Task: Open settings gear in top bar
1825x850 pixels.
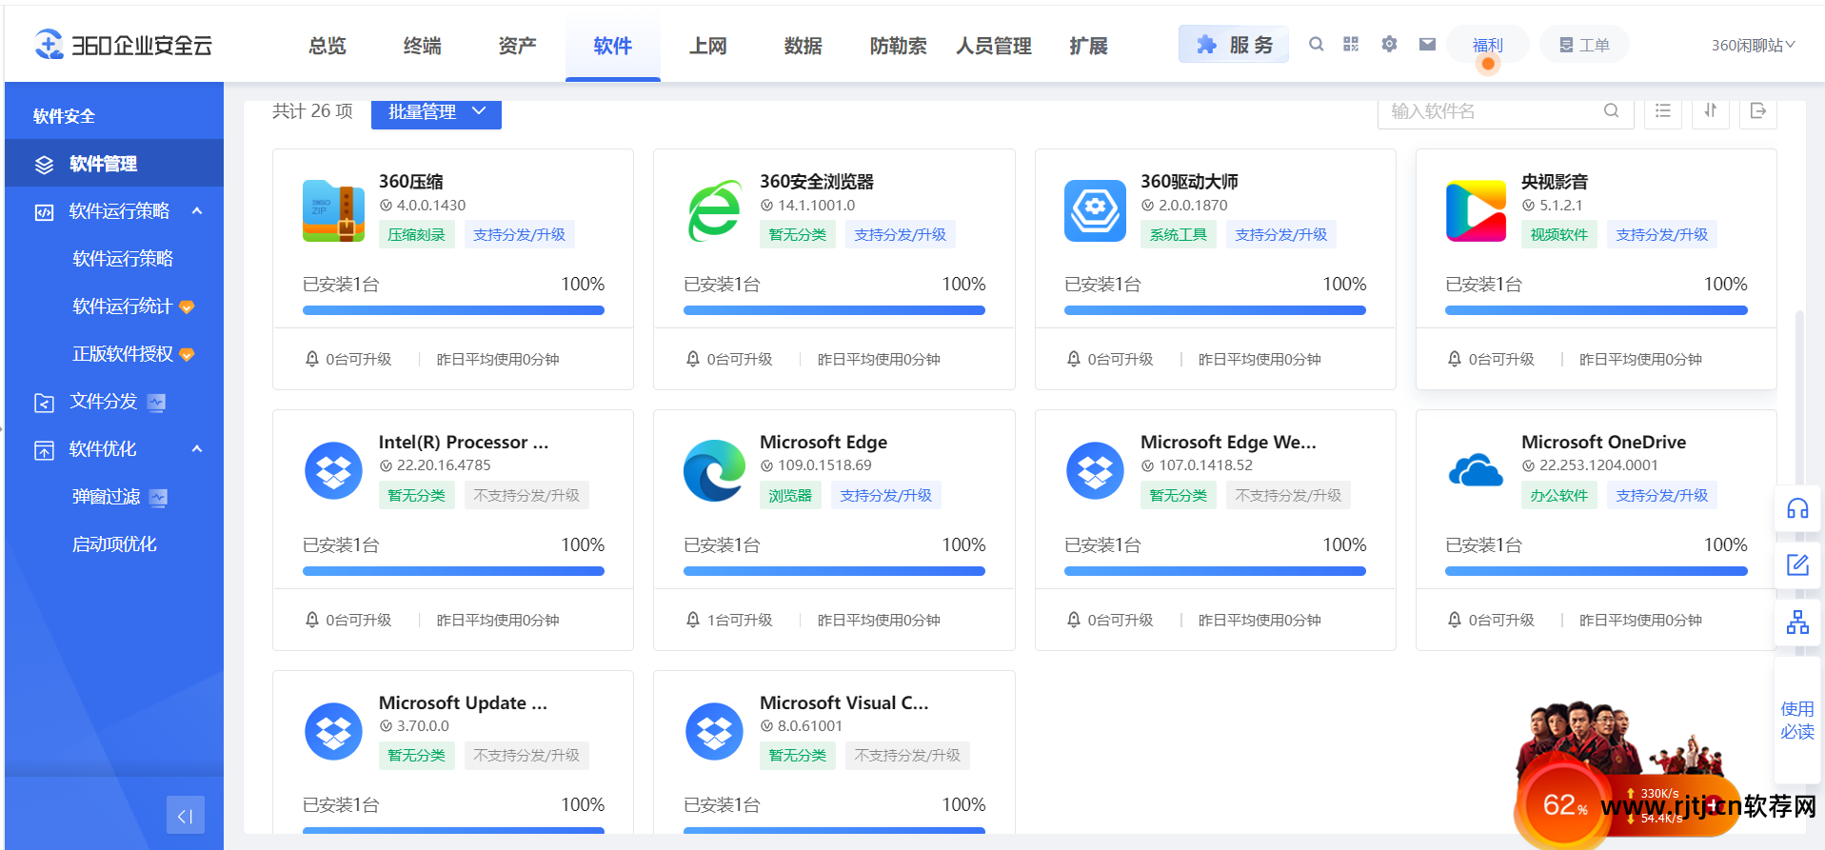Action: (x=1389, y=44)
